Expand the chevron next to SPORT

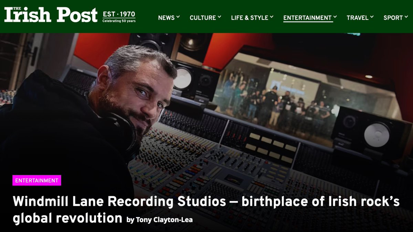406,17
